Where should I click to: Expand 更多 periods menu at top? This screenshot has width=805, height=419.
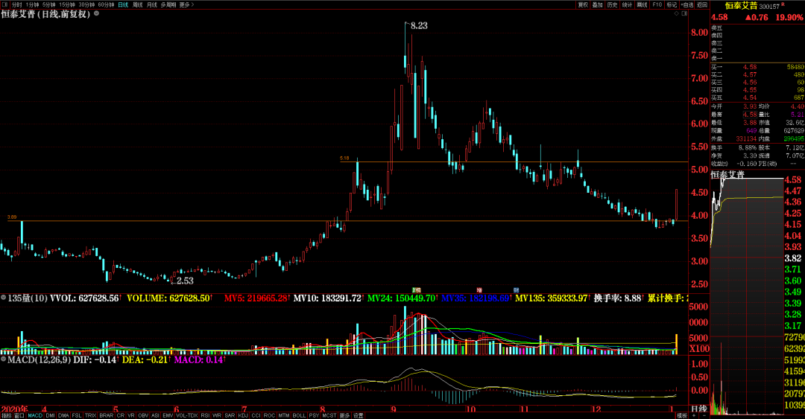pyautogui.click(x=186, y=4)
